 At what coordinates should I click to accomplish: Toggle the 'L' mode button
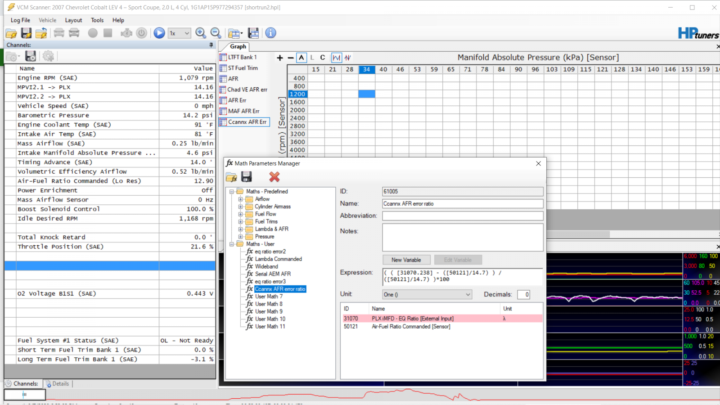point(312,58)
